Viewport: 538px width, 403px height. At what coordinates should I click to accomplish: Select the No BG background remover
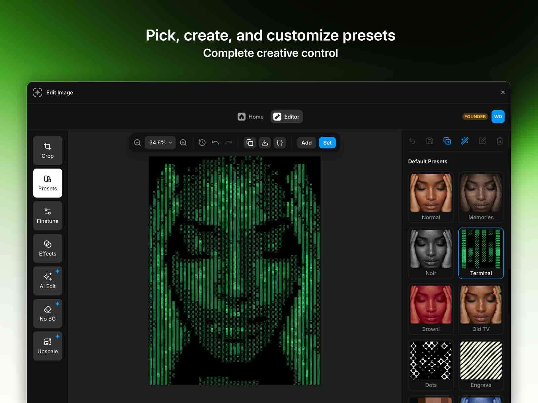(x=47, y=313)
